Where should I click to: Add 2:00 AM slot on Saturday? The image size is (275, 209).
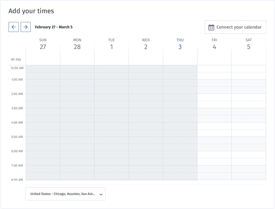point(249,101)
